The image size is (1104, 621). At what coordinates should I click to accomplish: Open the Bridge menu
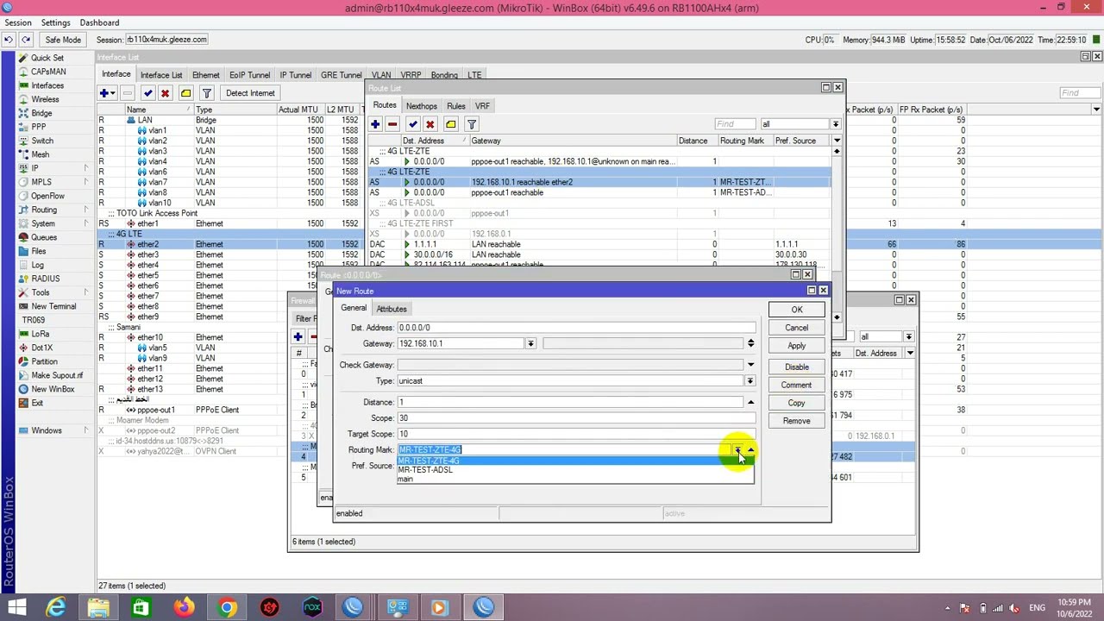(x=41, y=113)
